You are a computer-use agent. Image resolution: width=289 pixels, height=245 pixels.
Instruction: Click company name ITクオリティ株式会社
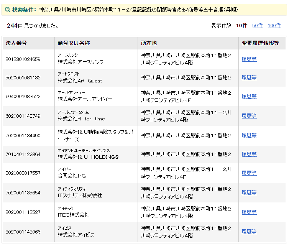click(80, 196)
